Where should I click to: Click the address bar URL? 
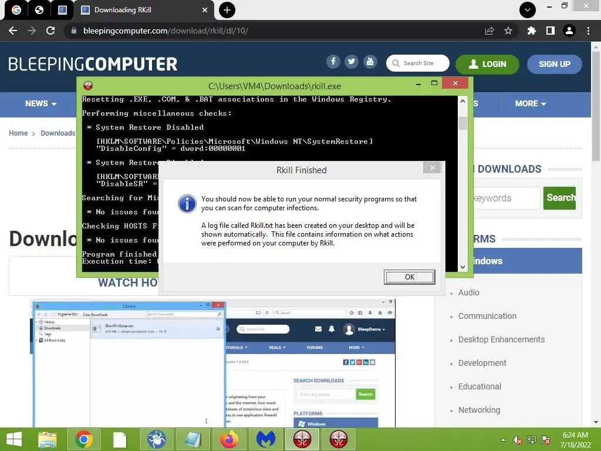[x=166, y=31]
